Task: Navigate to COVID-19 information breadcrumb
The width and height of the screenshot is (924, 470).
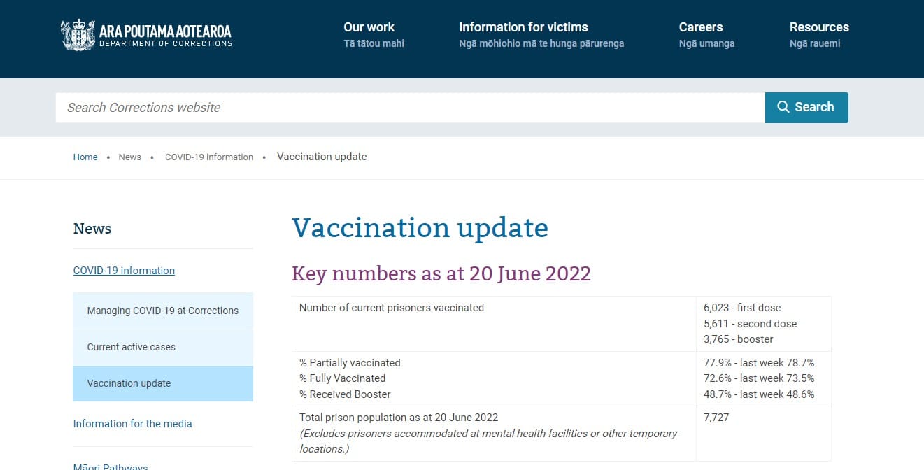Action: click(x=209, y=157)
